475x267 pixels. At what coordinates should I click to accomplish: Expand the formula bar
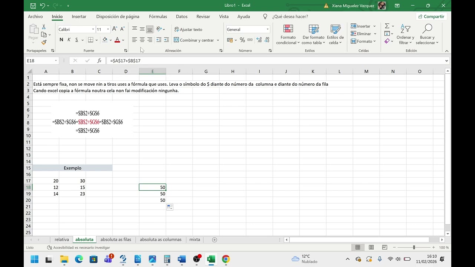pyautogui.click(x=446, y=60)
